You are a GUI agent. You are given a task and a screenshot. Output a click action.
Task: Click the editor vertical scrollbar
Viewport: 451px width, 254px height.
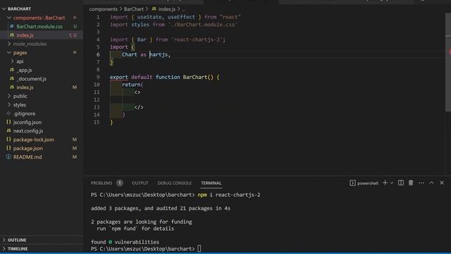click(448, 62)
